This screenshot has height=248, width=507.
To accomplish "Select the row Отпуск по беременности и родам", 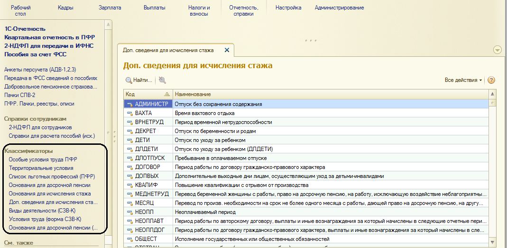I will click(306, 131).
